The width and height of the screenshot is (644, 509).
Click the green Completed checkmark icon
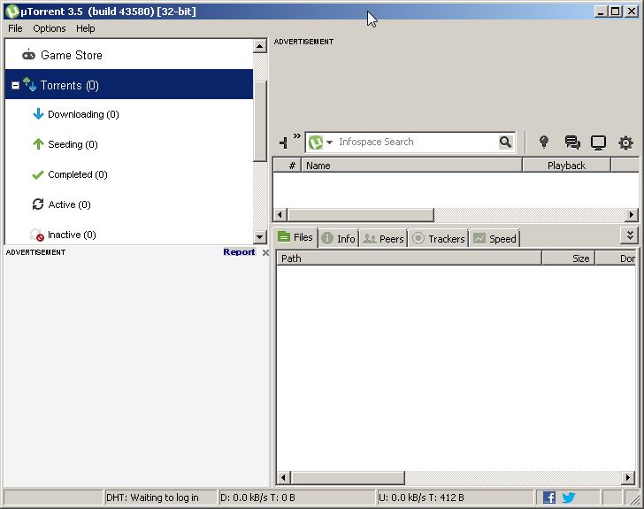(x=38, y=174)
